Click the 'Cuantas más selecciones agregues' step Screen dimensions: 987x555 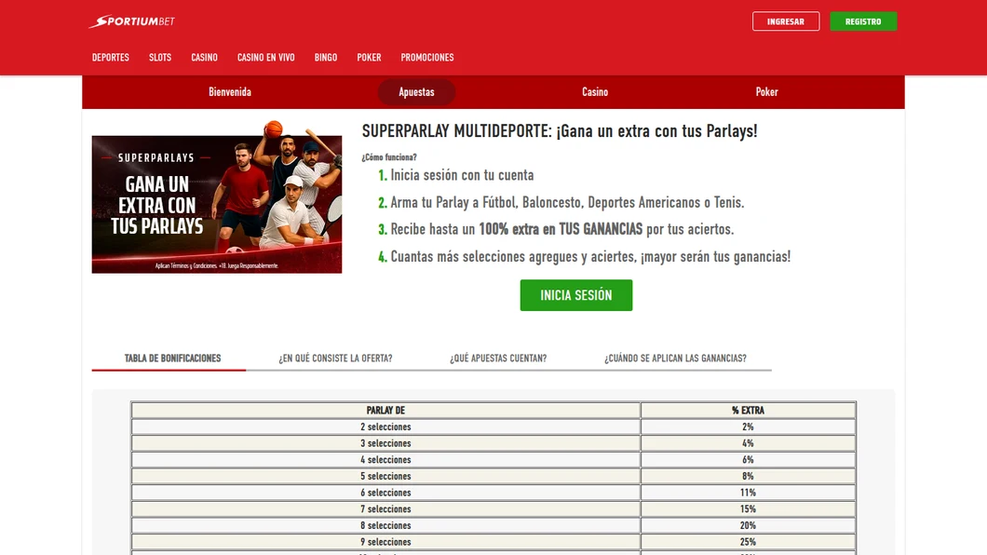[590, 257]
